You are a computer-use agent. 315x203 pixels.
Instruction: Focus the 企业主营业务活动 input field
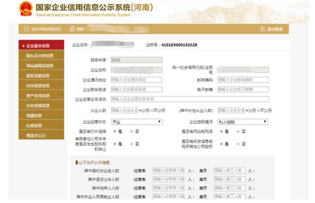coord(190,99)
